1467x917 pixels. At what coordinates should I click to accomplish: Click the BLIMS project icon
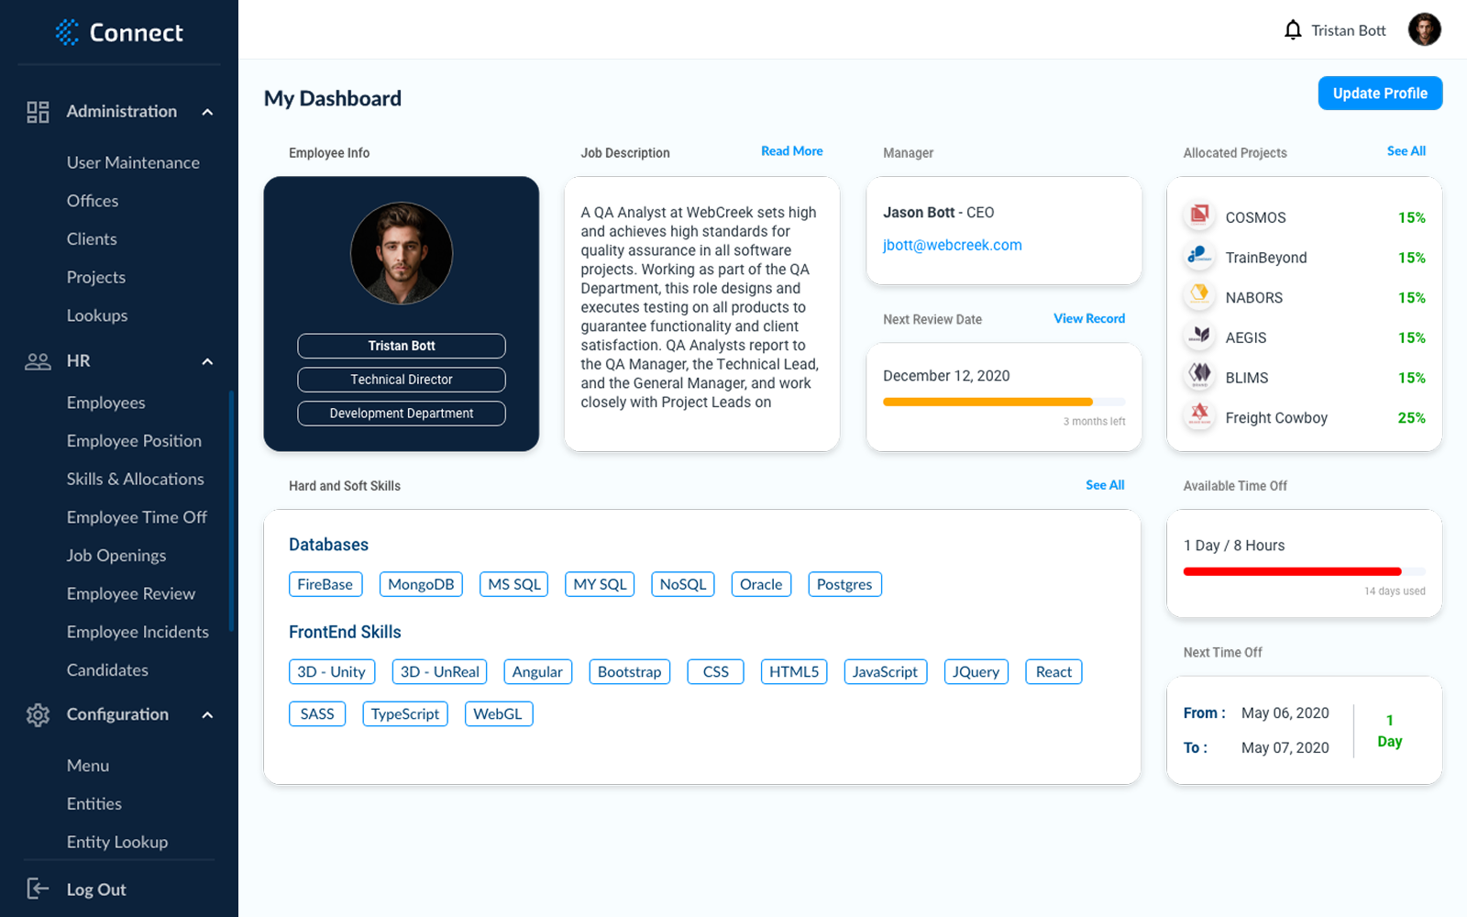[1199, 376]
